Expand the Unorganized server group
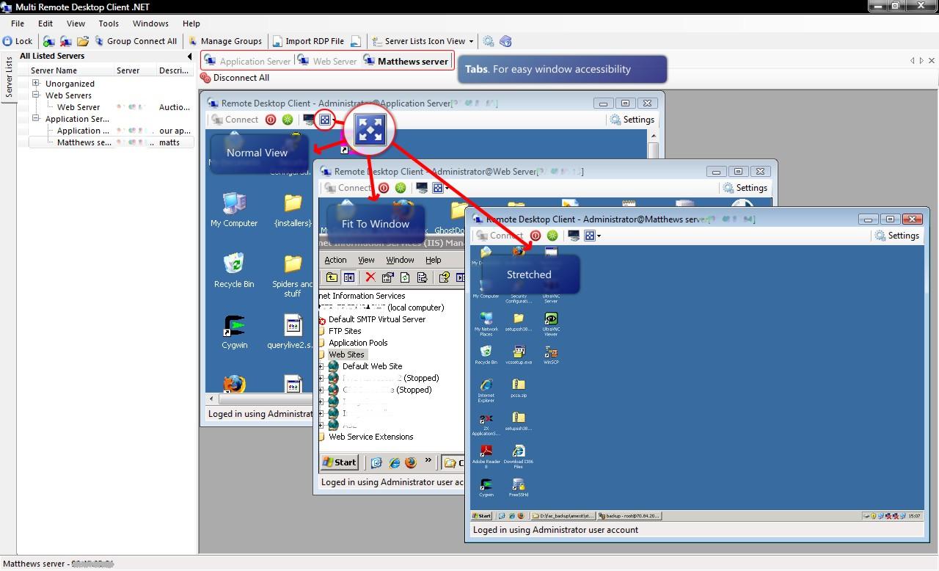This screenshot has height=571, width=939. pyautogui.click(x=34, y=83)
